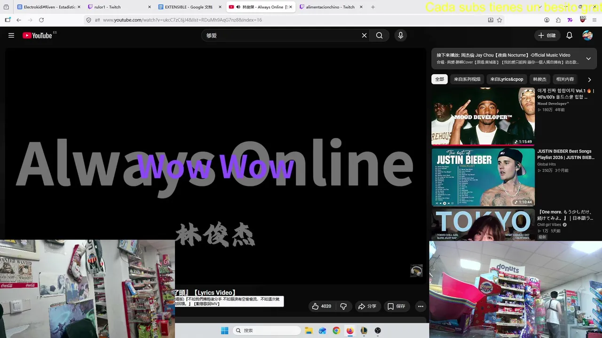This screenshot has width=602, height=338.
Task: Open more actions three-dot menu
Action: (420, 306)
